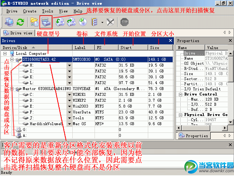Open the Create menu
This screenshot has width=234, height=176.
30,11
